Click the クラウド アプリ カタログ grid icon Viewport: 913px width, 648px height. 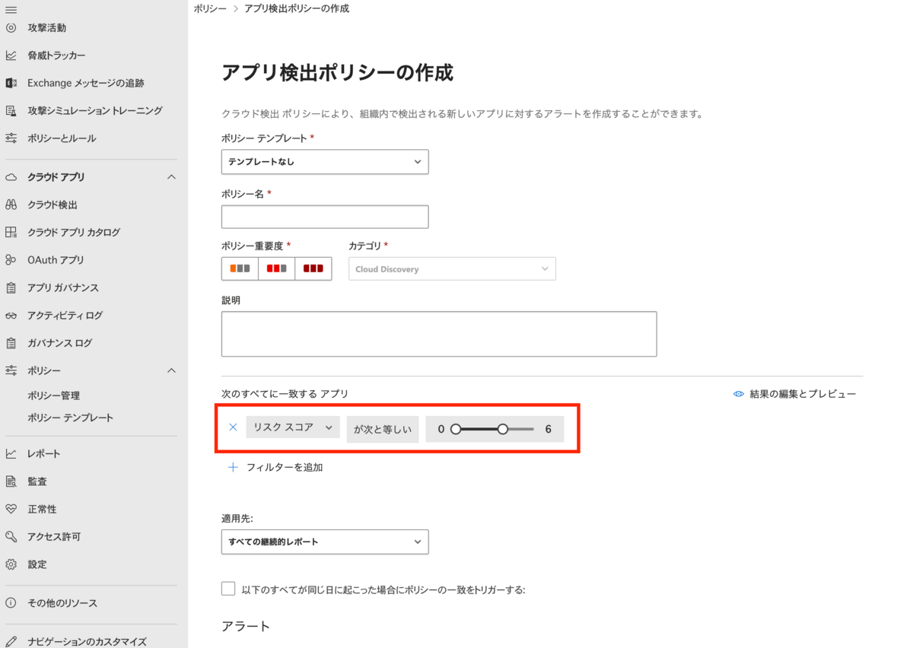(11, 232)
